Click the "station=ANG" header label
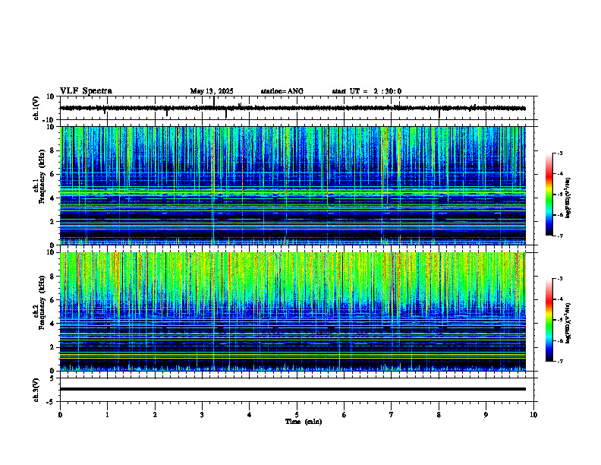Image resolution: width=601 pixels, height=465 pixels. pos(282,91)
